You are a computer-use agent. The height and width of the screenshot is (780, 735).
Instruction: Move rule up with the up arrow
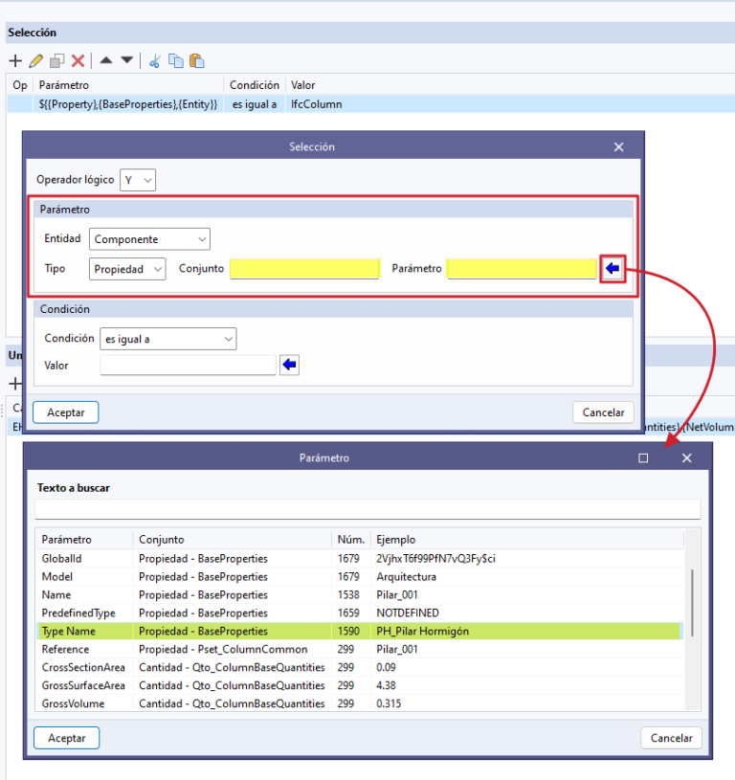106,60
